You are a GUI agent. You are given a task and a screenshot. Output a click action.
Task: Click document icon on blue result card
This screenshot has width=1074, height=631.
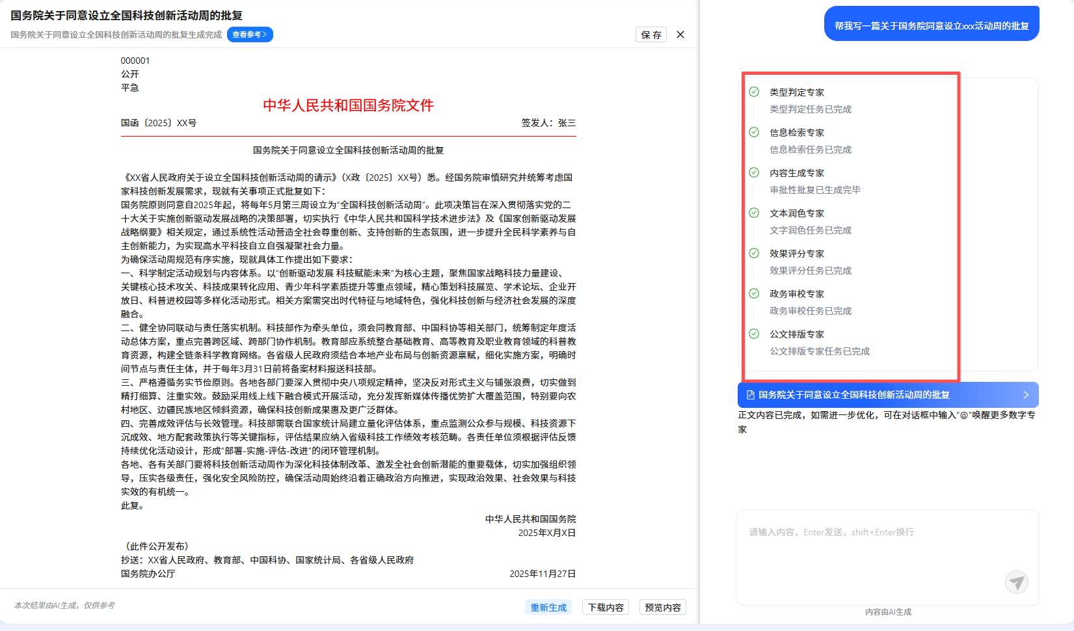pos(750,395)
